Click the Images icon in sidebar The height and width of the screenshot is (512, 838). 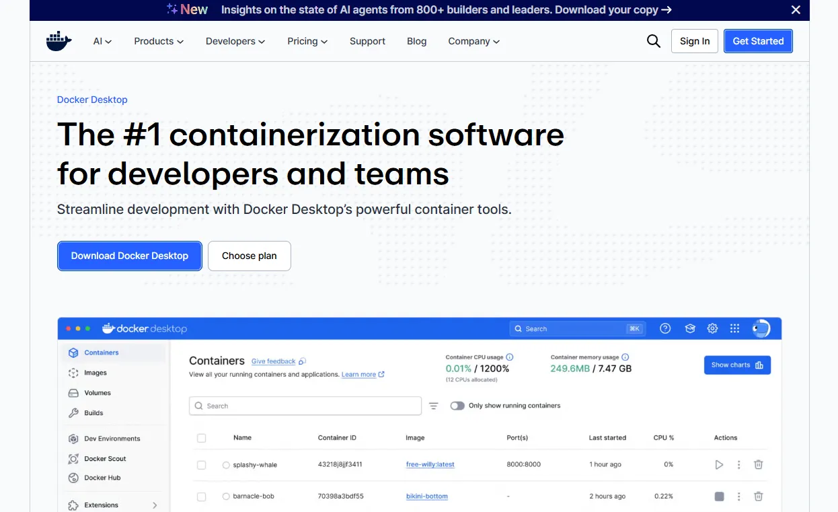click(x=73, y=373)
